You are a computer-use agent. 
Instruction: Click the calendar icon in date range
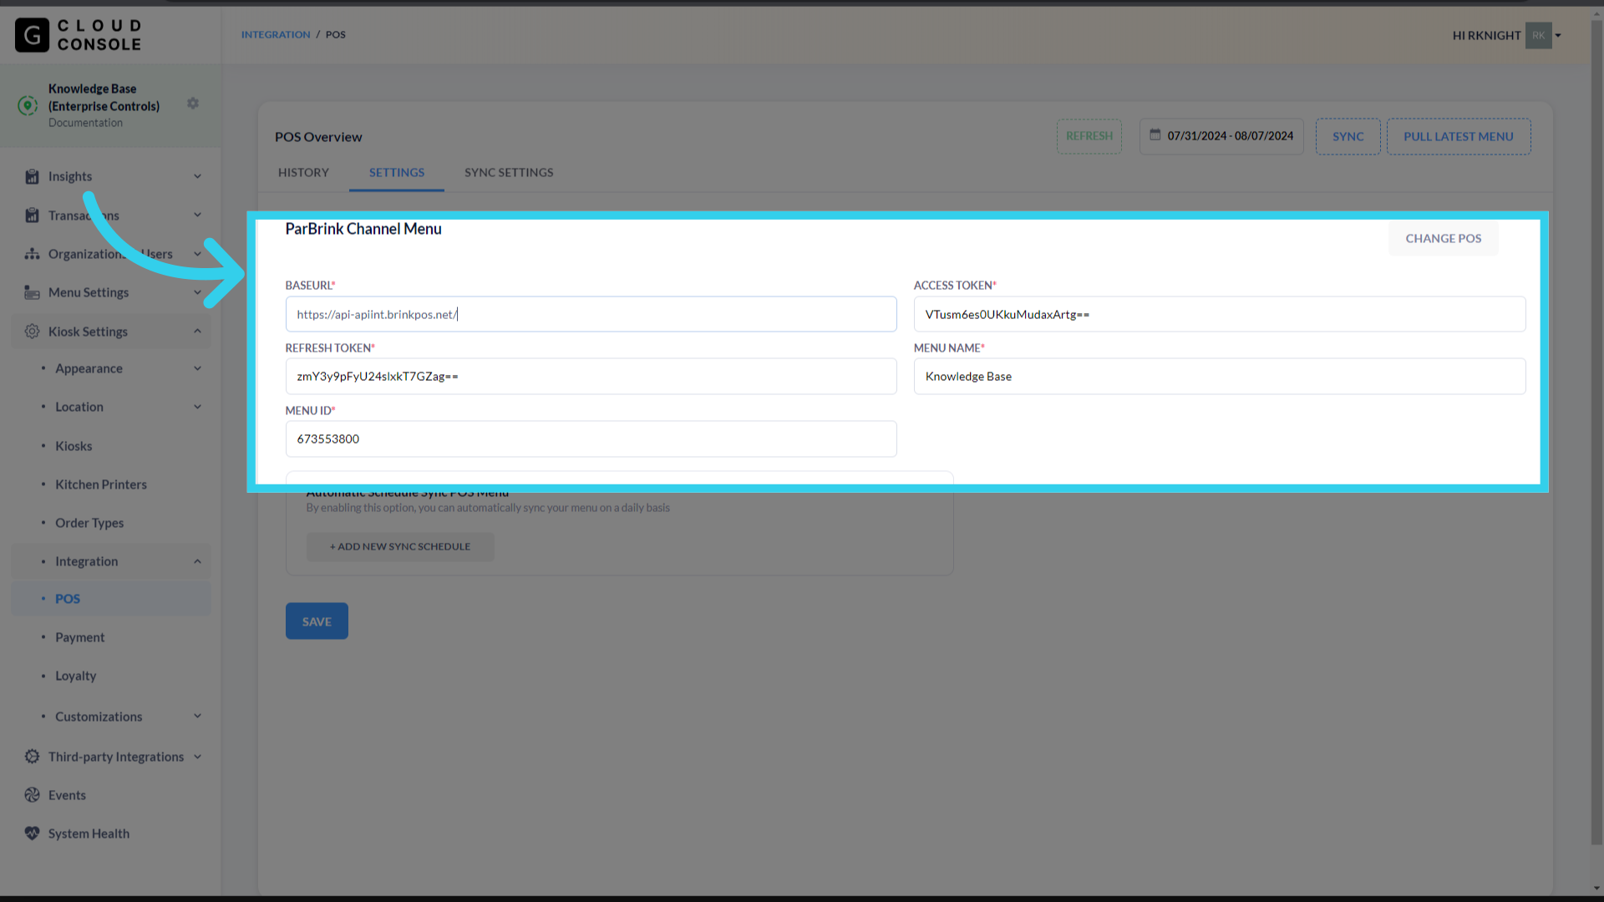pyautogui.click(x=1155, y=135)
